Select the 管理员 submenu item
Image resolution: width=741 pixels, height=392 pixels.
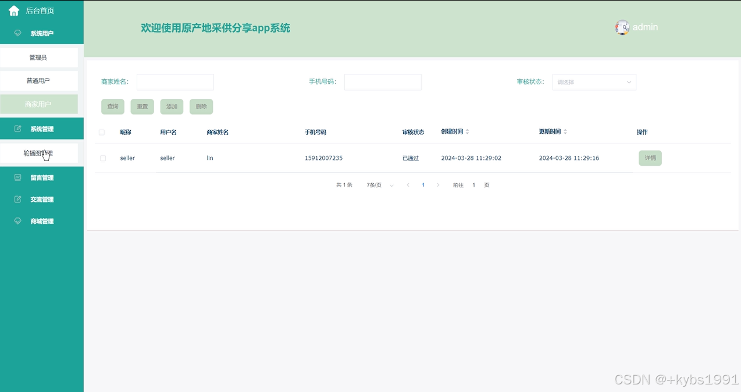39,58
